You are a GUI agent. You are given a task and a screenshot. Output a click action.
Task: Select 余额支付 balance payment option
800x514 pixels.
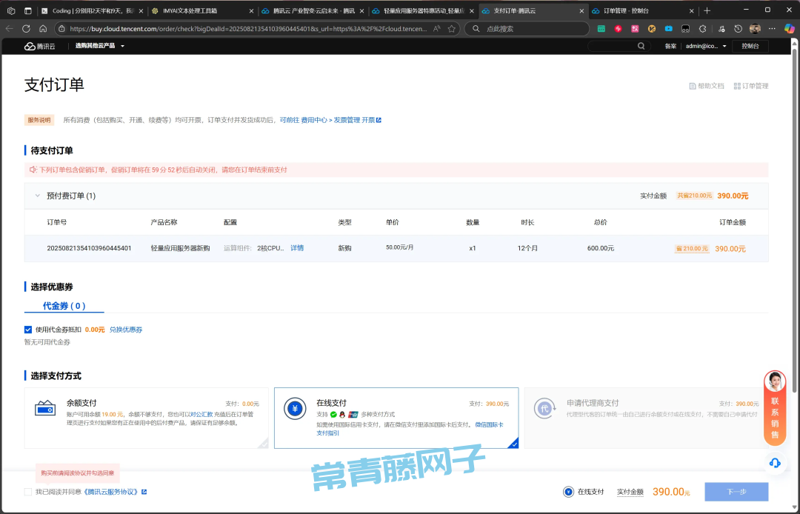pos(146,418)
